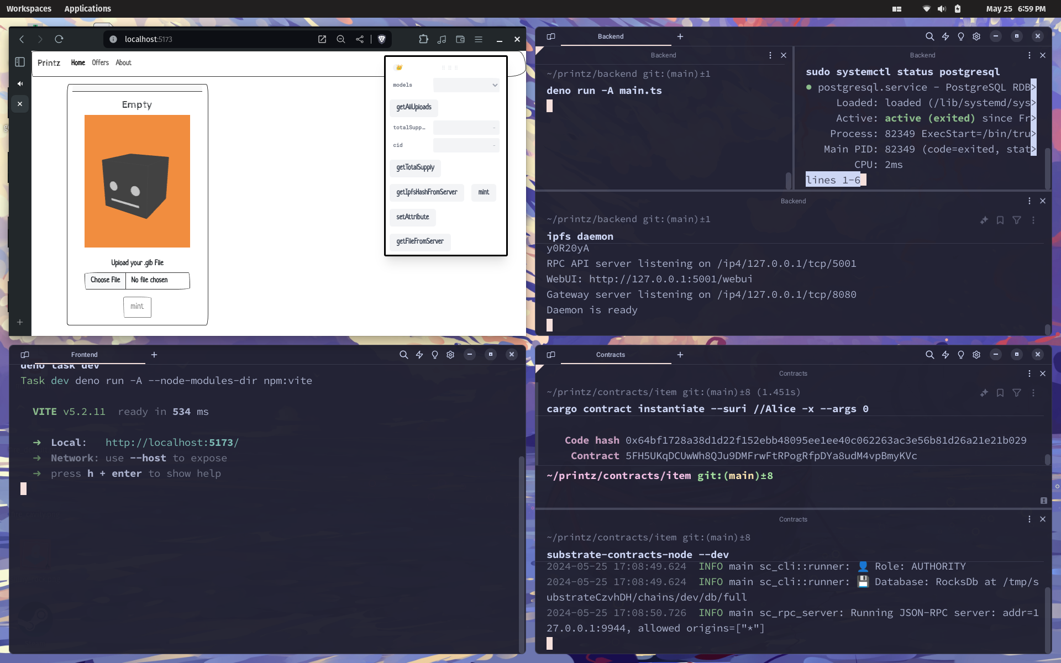
Task: Go to the Home nav link
Action: click(x=78, y=63)
